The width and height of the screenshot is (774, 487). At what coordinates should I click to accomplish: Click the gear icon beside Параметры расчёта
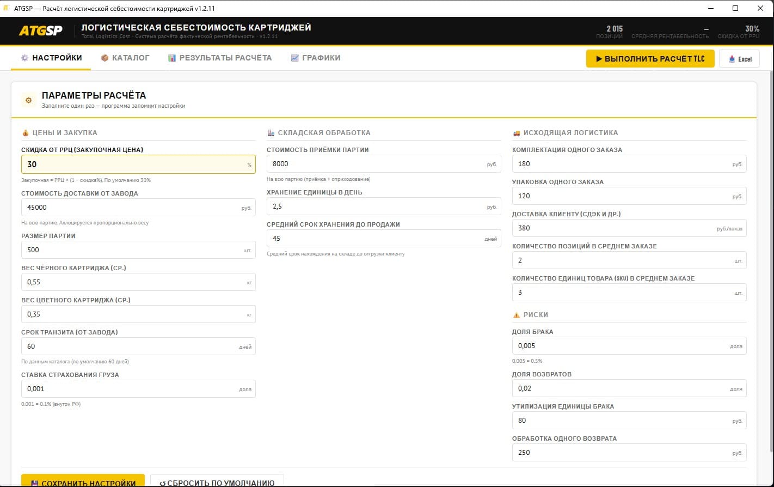[29, 100]
